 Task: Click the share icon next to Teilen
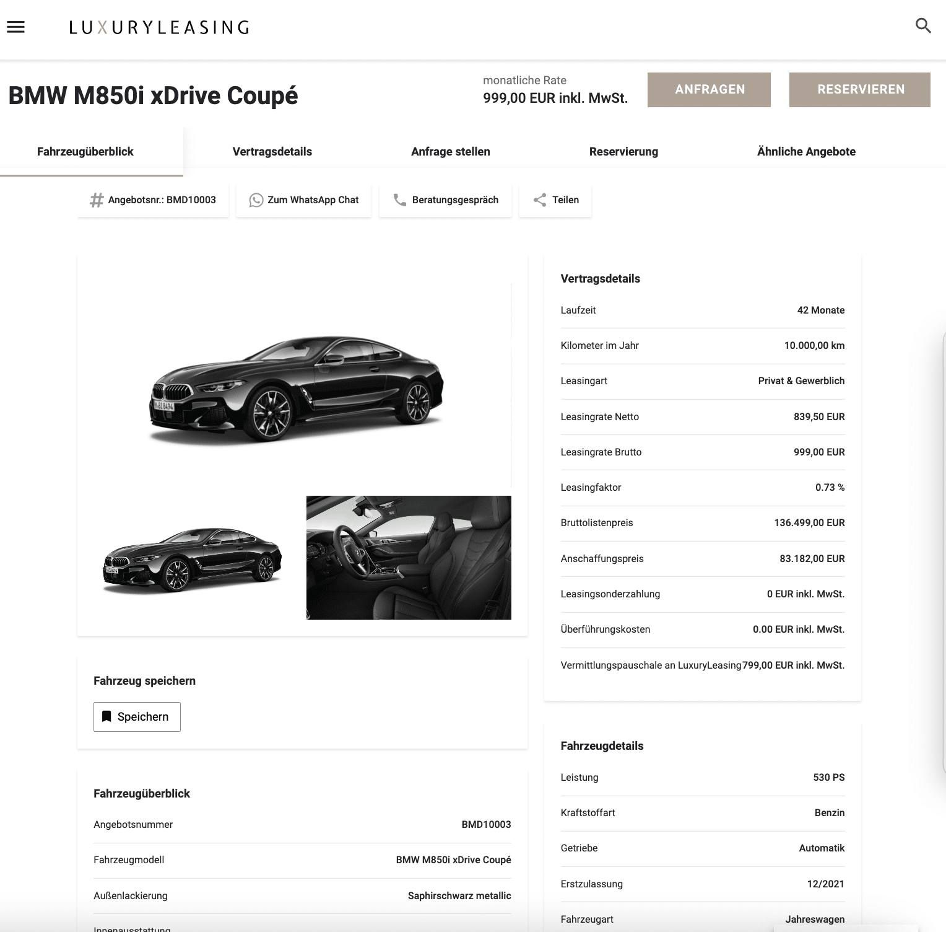540,200
